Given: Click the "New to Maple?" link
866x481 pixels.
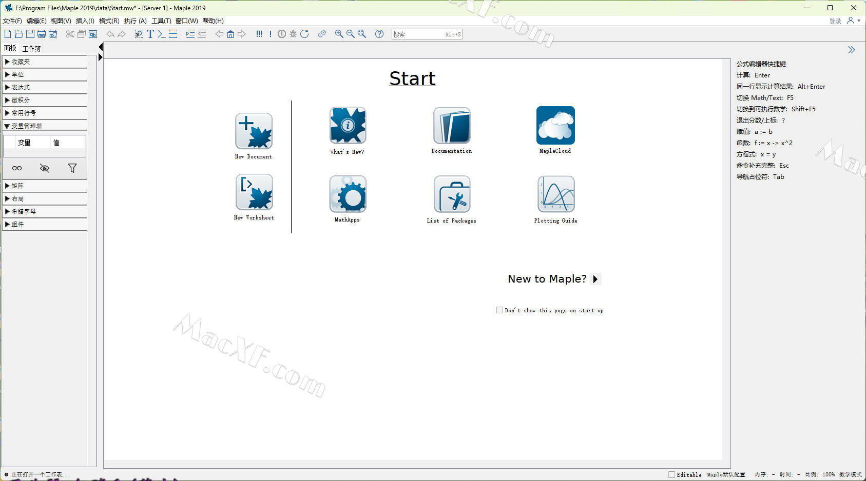Looking at the screenshot, I should pyautogui.click(x=547, y=279).
